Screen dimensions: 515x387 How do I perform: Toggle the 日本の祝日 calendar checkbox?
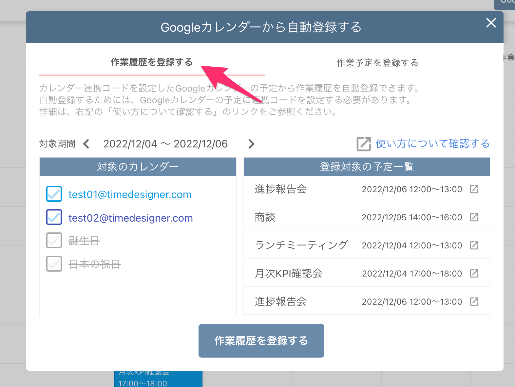[54, 263]
